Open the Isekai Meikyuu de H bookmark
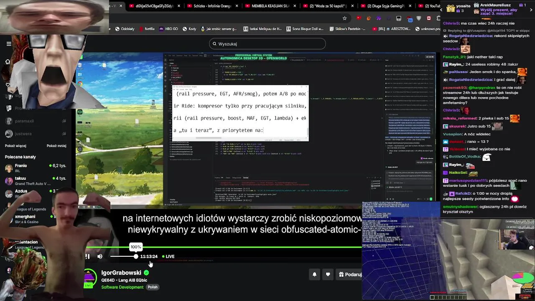Screen dimensions: 535x301 [x=262, y=29]
